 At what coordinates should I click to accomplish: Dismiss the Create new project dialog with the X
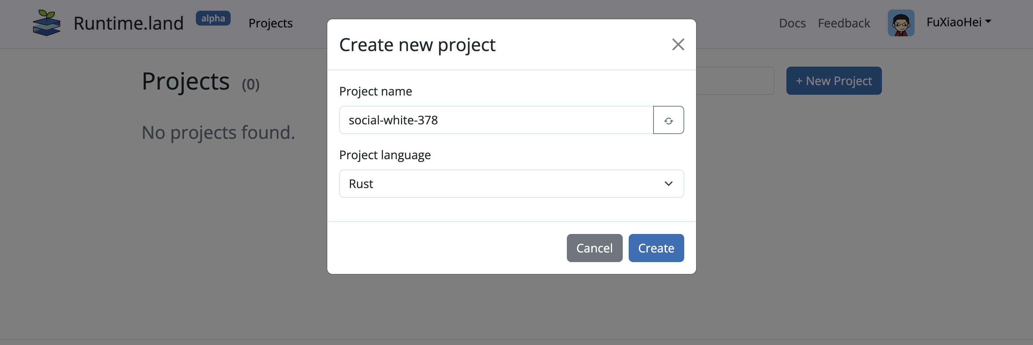(x=678, y=44)
